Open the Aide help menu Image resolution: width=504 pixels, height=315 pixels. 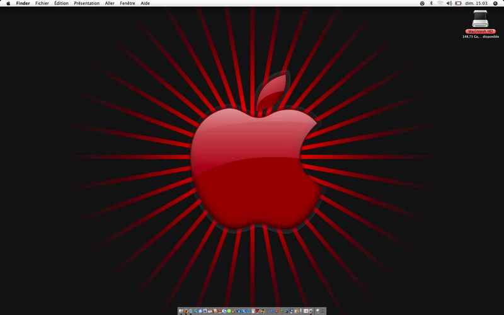(146, 3)
